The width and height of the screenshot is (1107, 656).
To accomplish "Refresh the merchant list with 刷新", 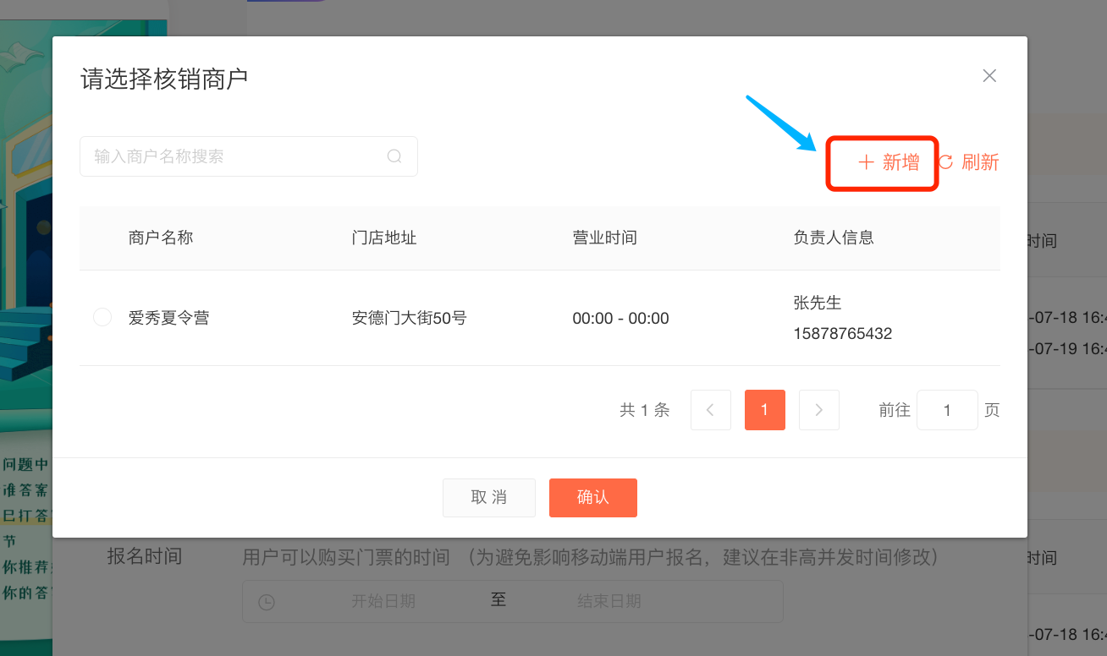I will click(x=970, y=162).
